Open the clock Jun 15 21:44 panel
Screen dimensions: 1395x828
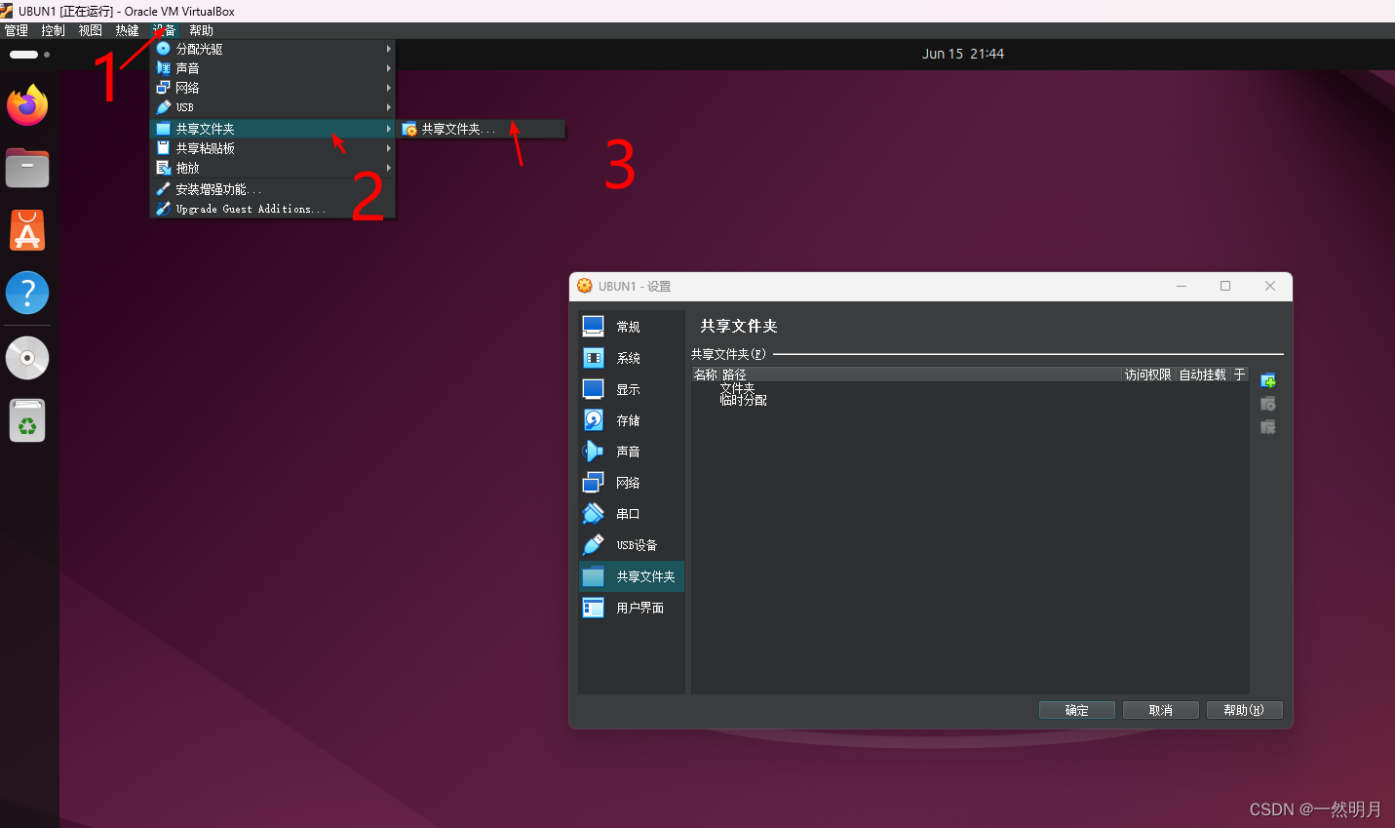963,54
